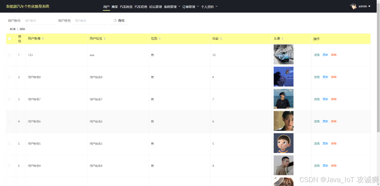Focus the 用户账号 search input field

click(39, 21)
